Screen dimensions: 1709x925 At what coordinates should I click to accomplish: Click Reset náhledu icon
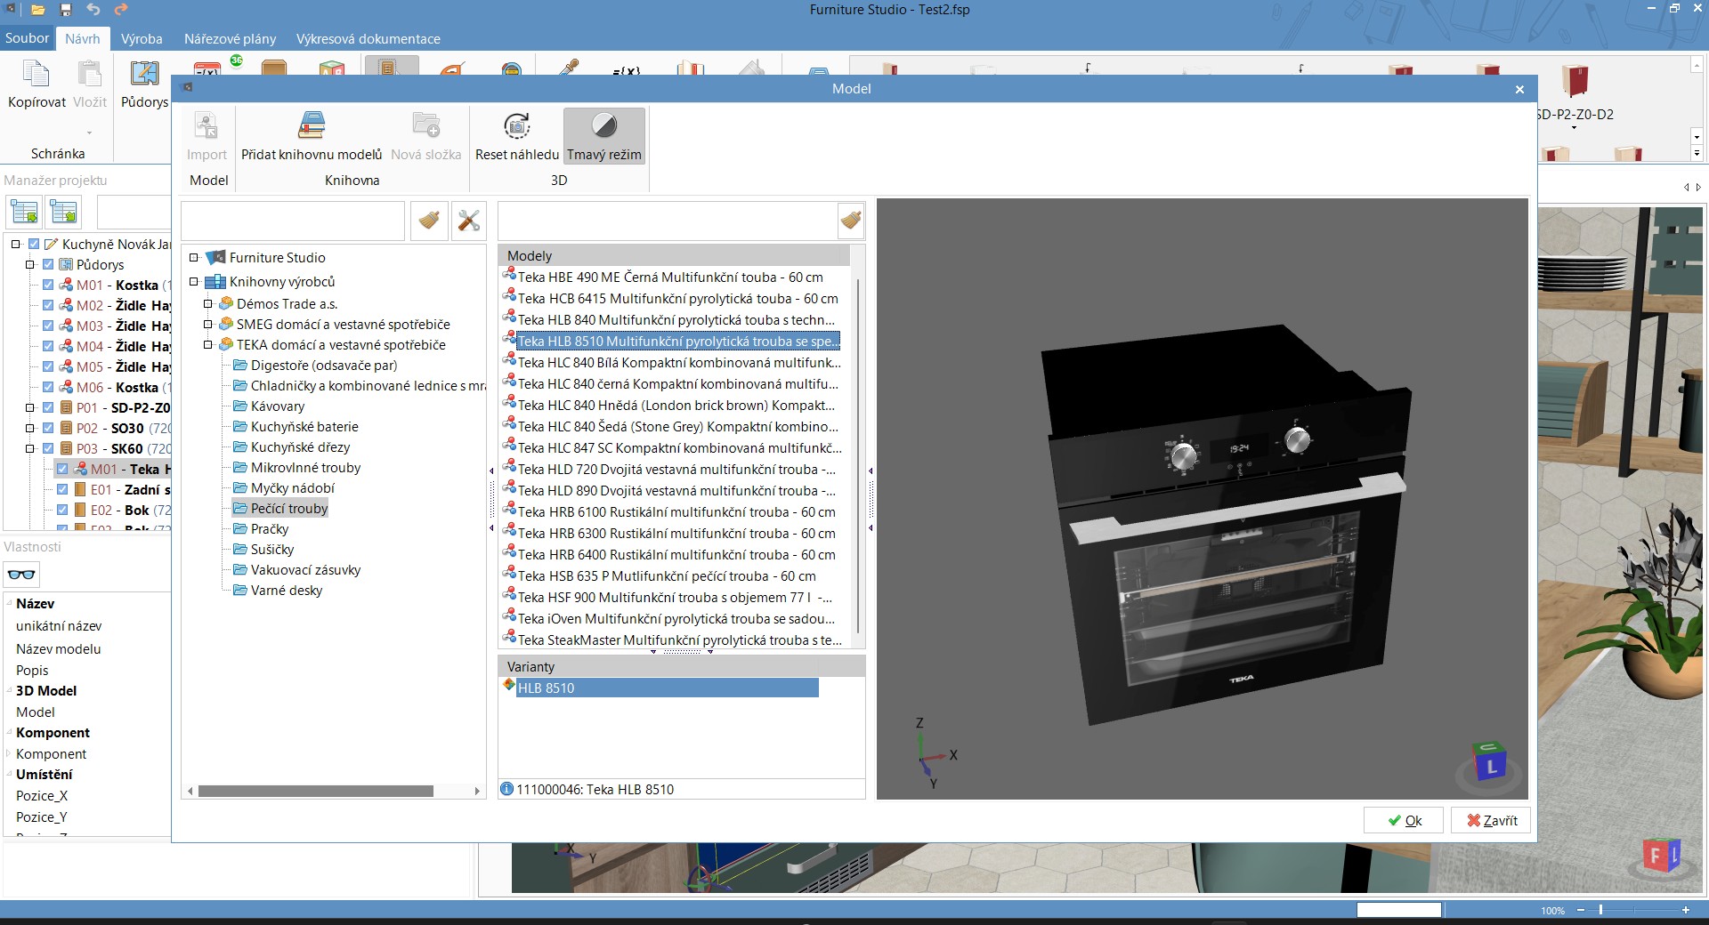coord(517,126)
